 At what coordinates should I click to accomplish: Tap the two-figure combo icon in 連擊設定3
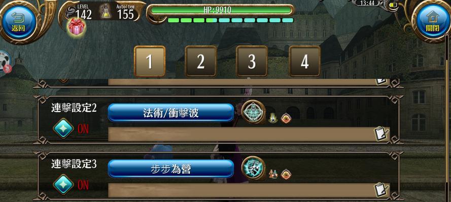[x=273, y=174]
